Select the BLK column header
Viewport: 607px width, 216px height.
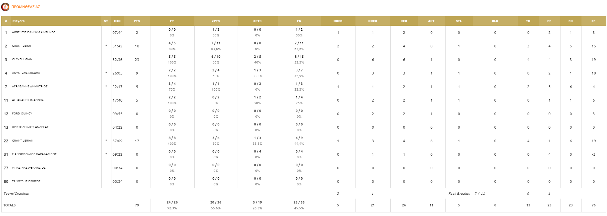pyautogui.click(x=495, y=21)
